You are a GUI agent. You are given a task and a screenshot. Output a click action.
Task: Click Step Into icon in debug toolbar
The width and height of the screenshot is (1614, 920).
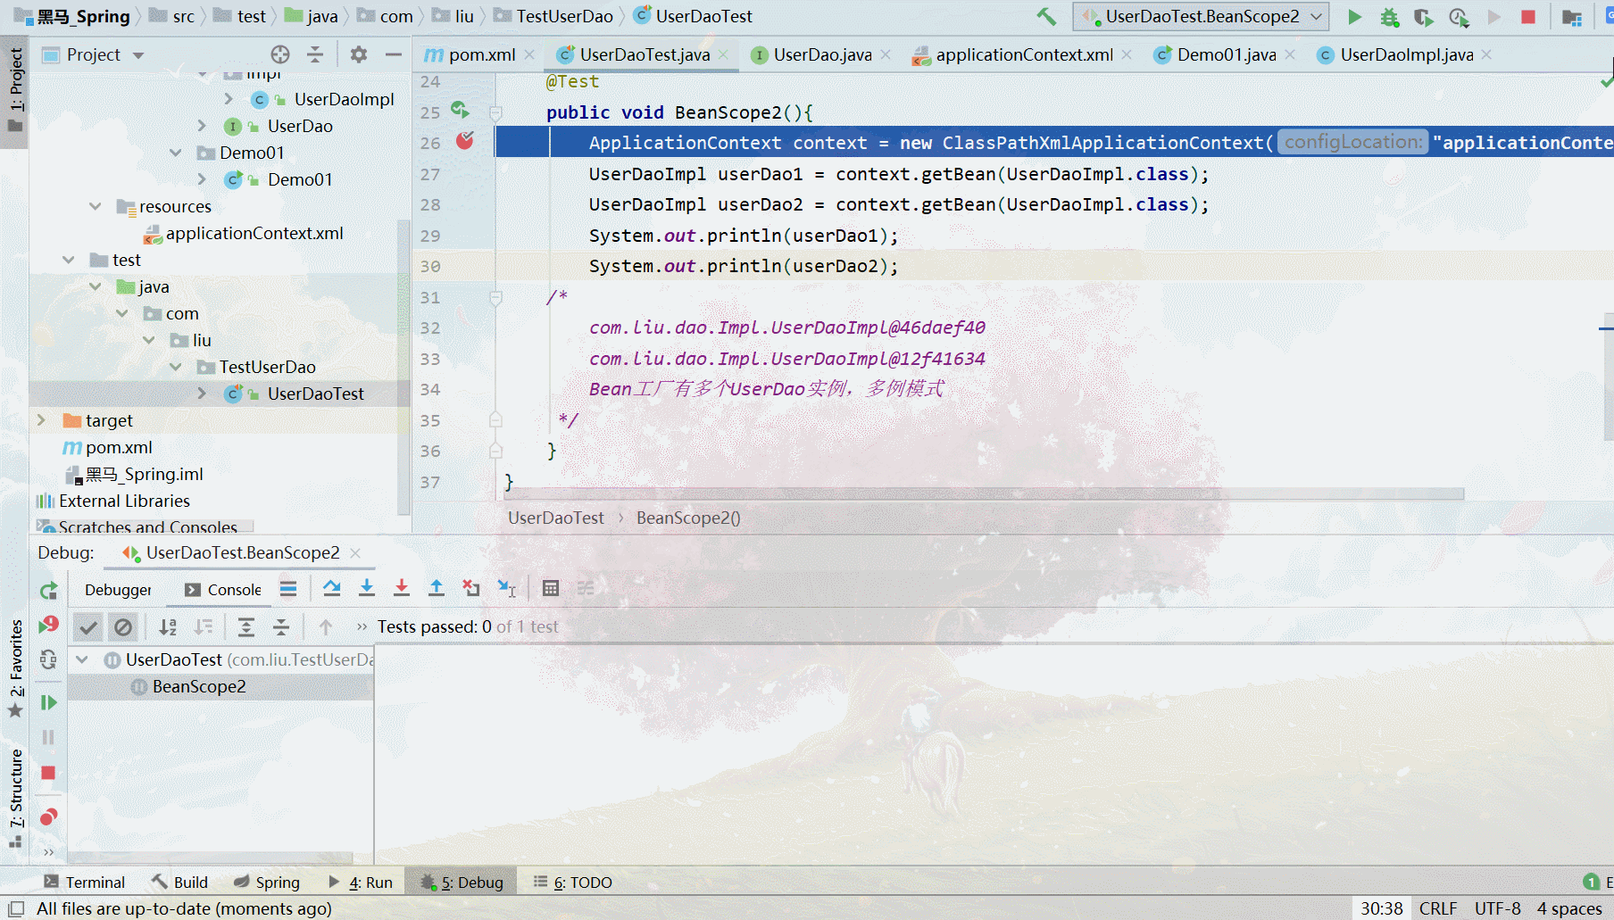tap(367, 588)
